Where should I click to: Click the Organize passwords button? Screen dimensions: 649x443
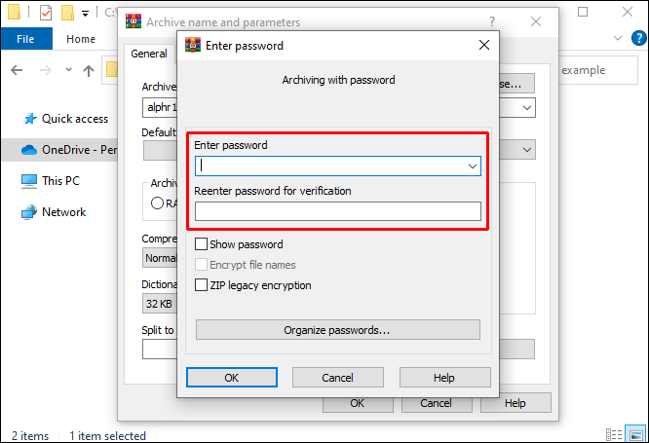point(337,330)
